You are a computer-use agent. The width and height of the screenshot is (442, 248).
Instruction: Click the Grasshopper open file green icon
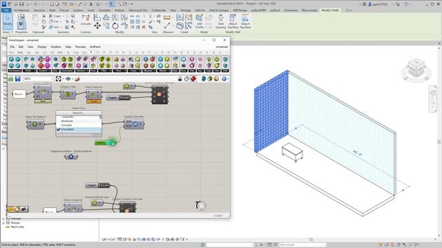click(x=11, y=79)
